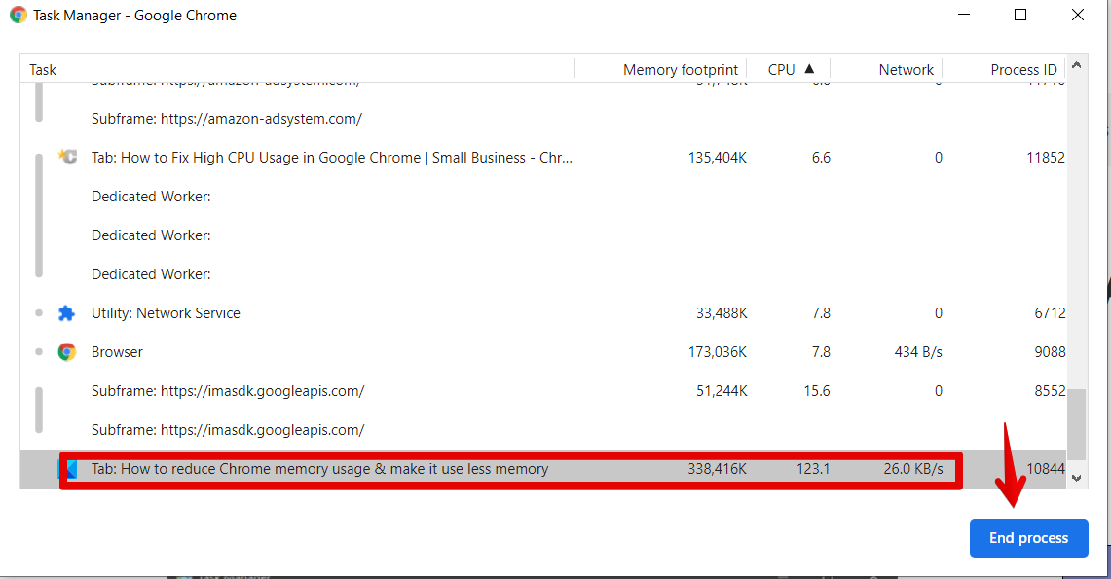Click the Chrome logo in the title bar
This screenshot has height=579, width=1111.
18,15
